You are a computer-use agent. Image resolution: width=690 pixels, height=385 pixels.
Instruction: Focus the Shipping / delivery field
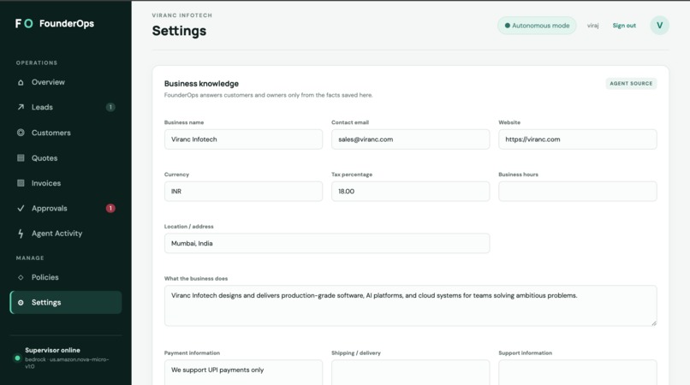pyautogui.click(x=410, y=372)
